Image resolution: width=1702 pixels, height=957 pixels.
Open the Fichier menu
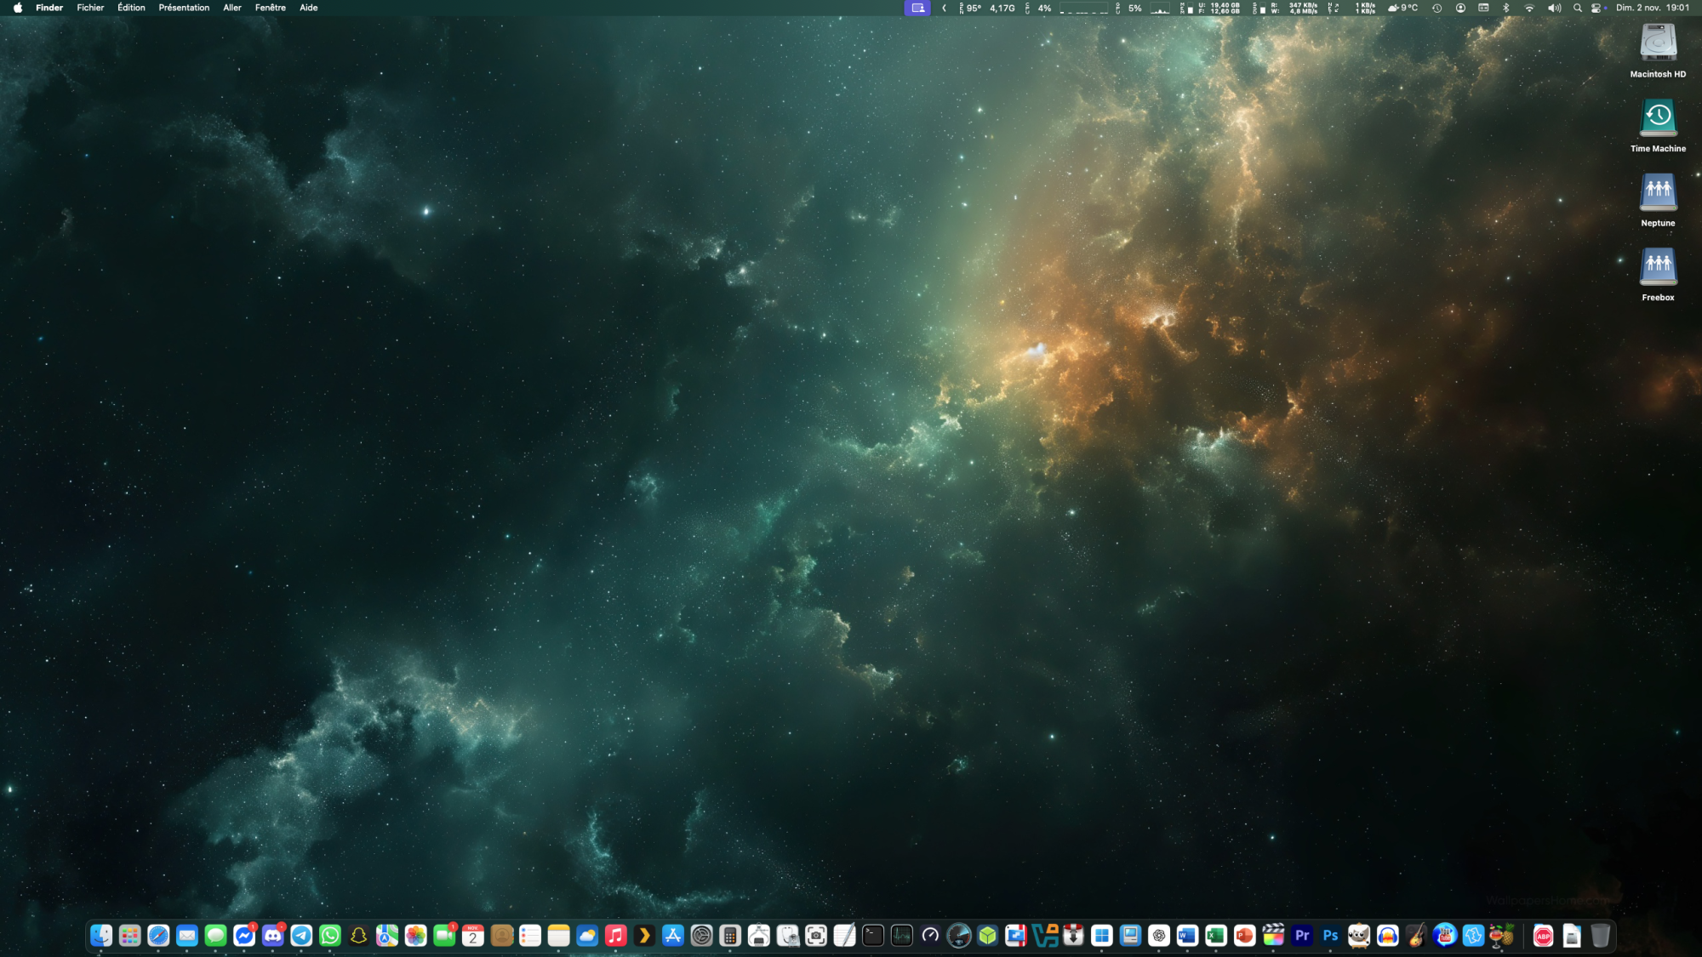click(90, 8)
